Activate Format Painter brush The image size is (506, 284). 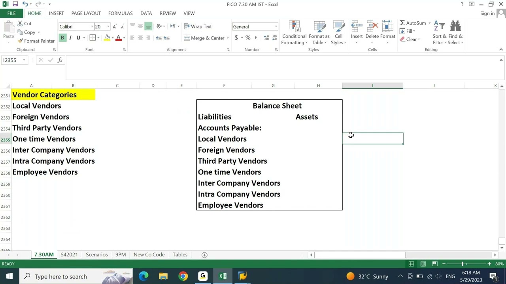36,41
